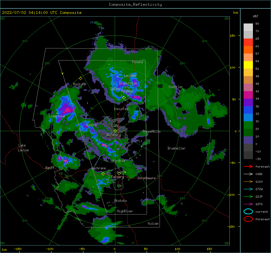Click the ThreeHills town label

point(151,131)
